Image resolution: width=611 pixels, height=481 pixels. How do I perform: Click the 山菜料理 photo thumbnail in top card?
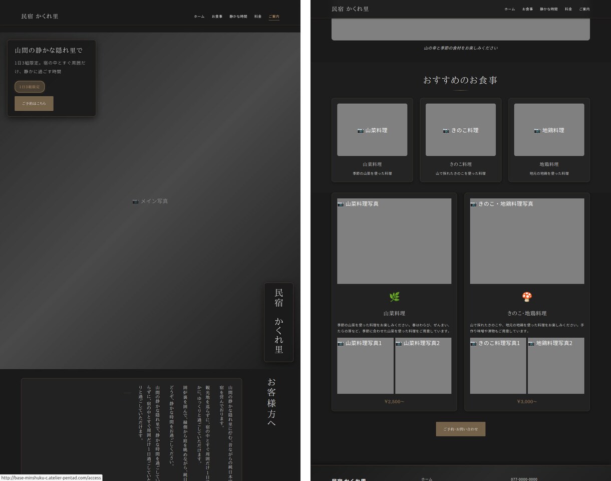point(372,130)
